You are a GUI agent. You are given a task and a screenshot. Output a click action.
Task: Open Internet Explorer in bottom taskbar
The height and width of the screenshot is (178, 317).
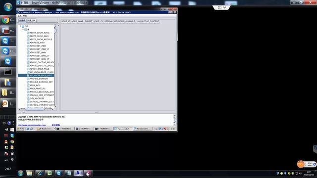[x=40, y=174]
